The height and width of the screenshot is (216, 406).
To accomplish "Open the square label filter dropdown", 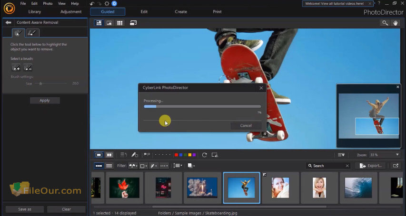I will (143, 166).
